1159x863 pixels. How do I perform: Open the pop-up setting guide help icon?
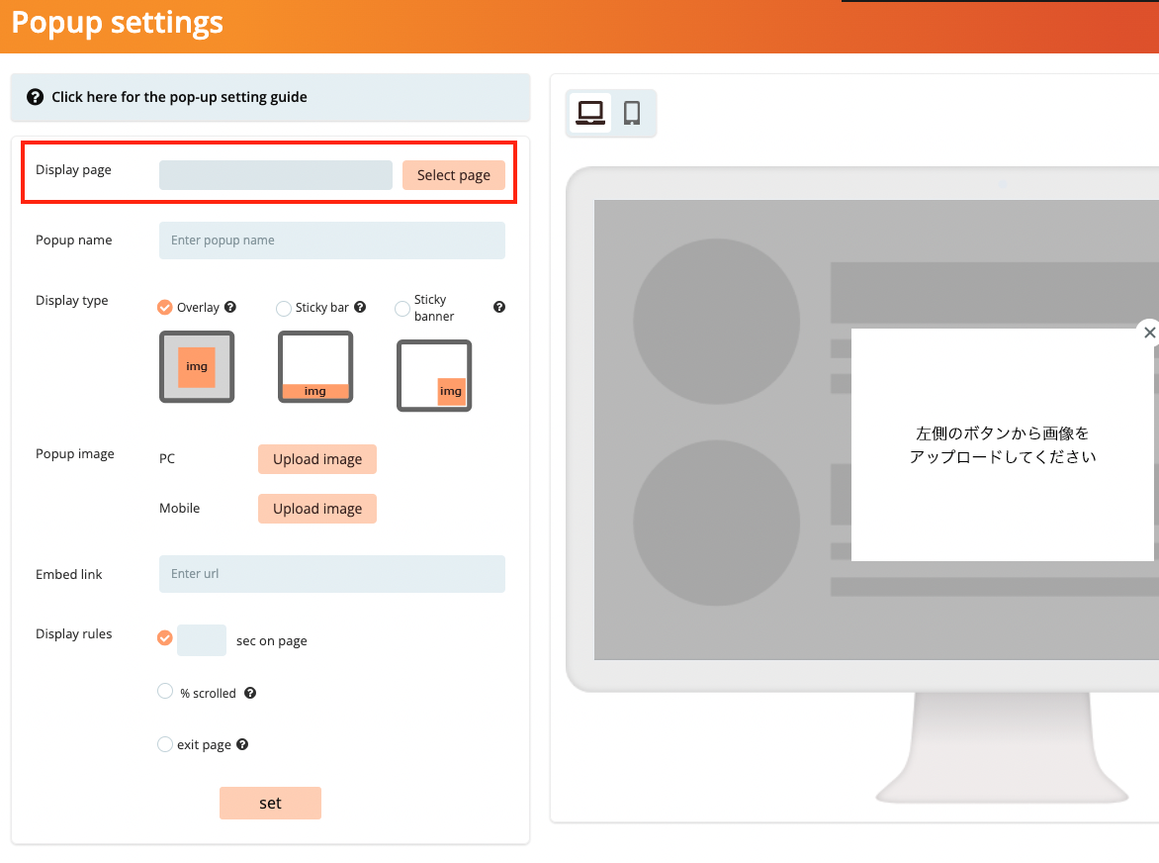pos(36,97)
